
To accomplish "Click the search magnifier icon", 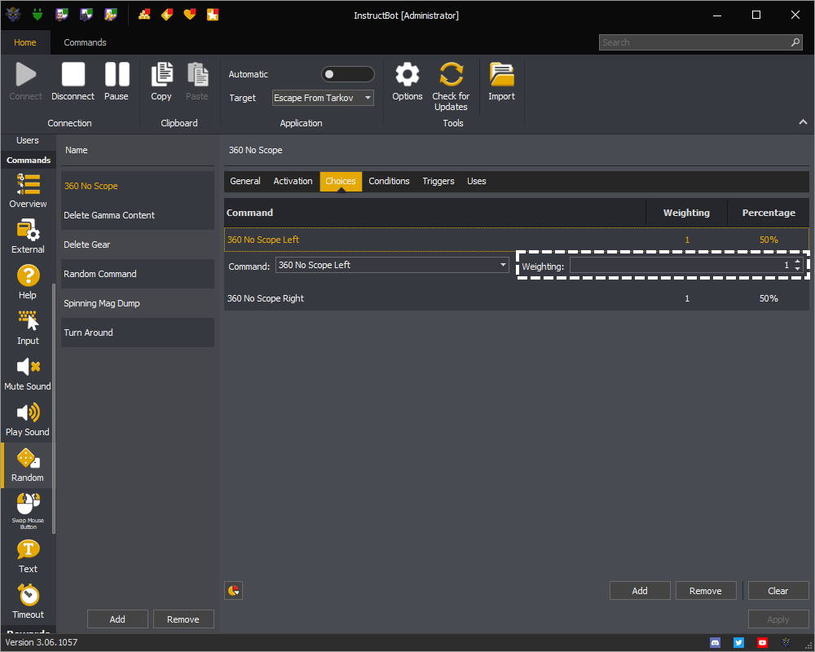I will [795, 42].
